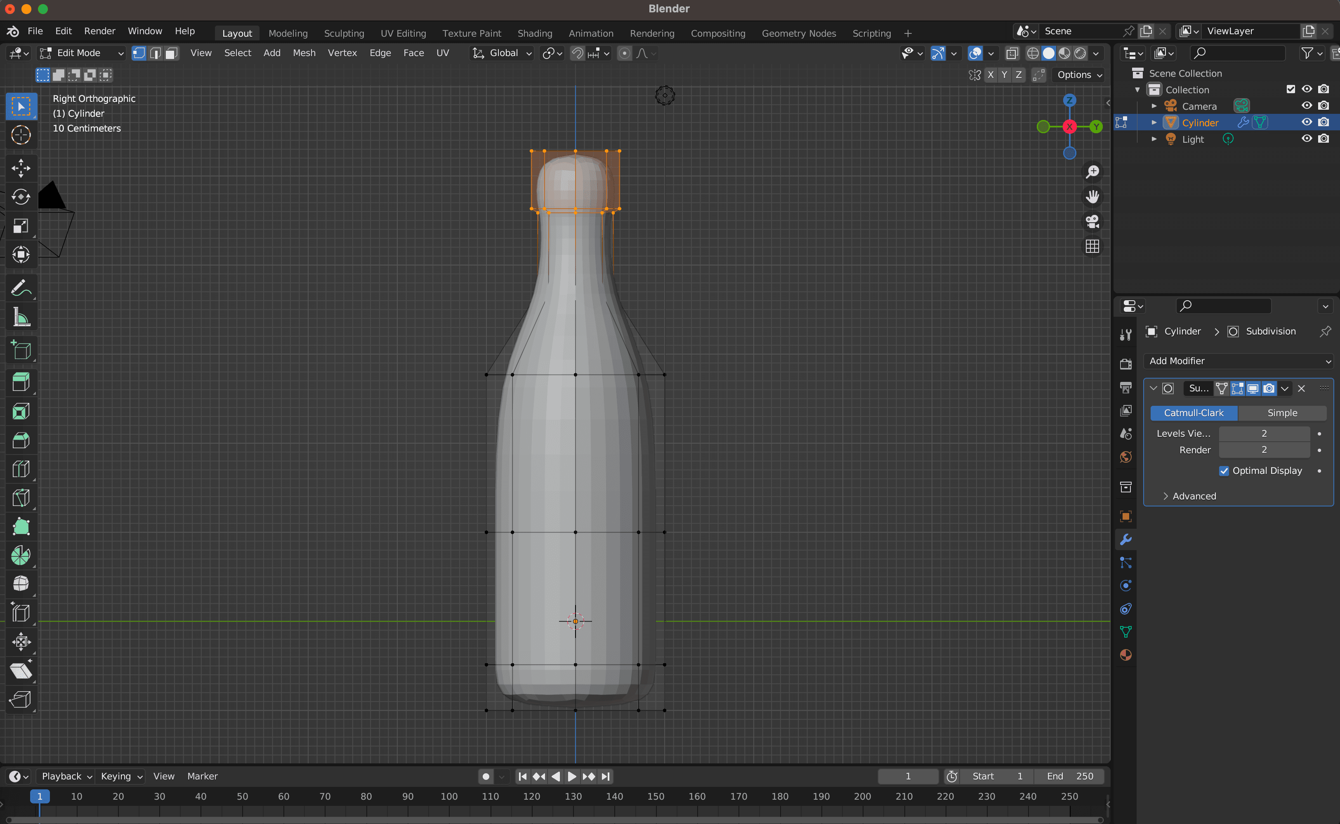This screenshot has height=824, width=1340.
Task: Select the Transform tool
Action: pyautogui.click(x=21, y=254)
